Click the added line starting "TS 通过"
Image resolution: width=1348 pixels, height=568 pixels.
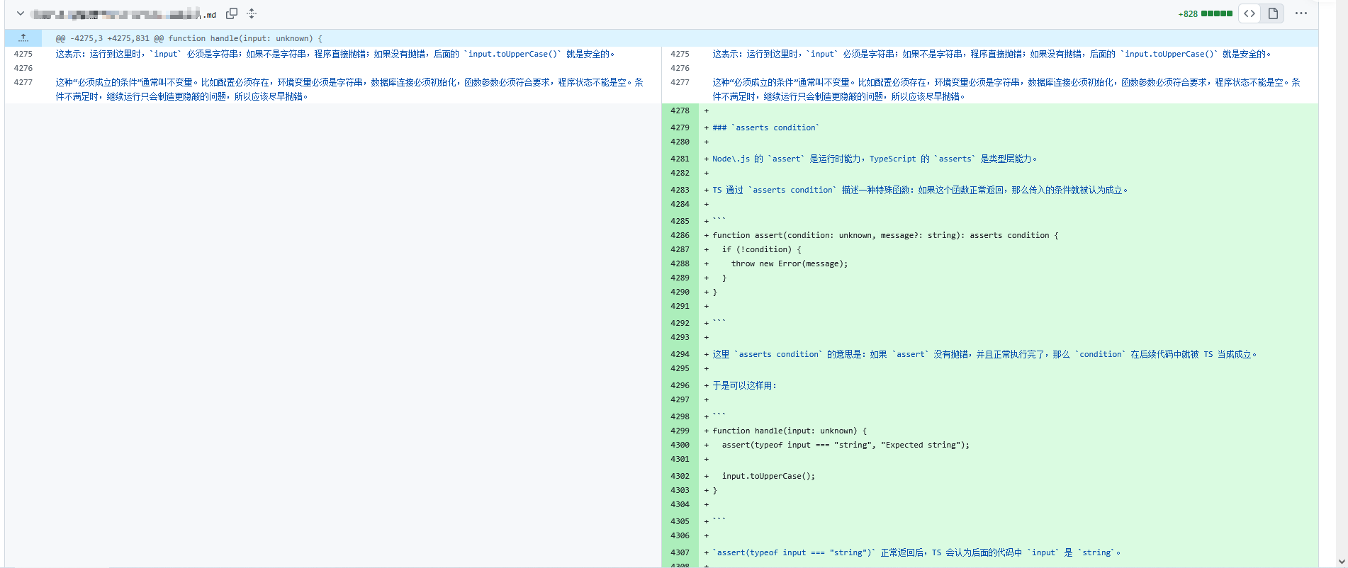(921, 190)
